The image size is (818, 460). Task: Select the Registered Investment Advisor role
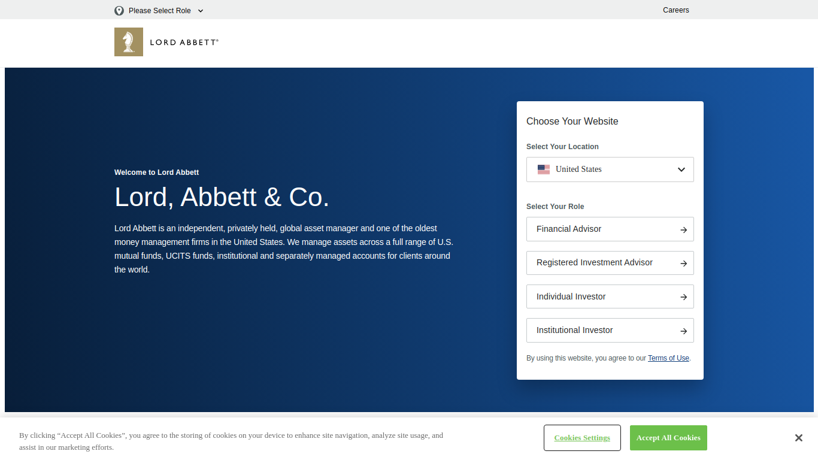pyautogui.click(x=610, y=263)
